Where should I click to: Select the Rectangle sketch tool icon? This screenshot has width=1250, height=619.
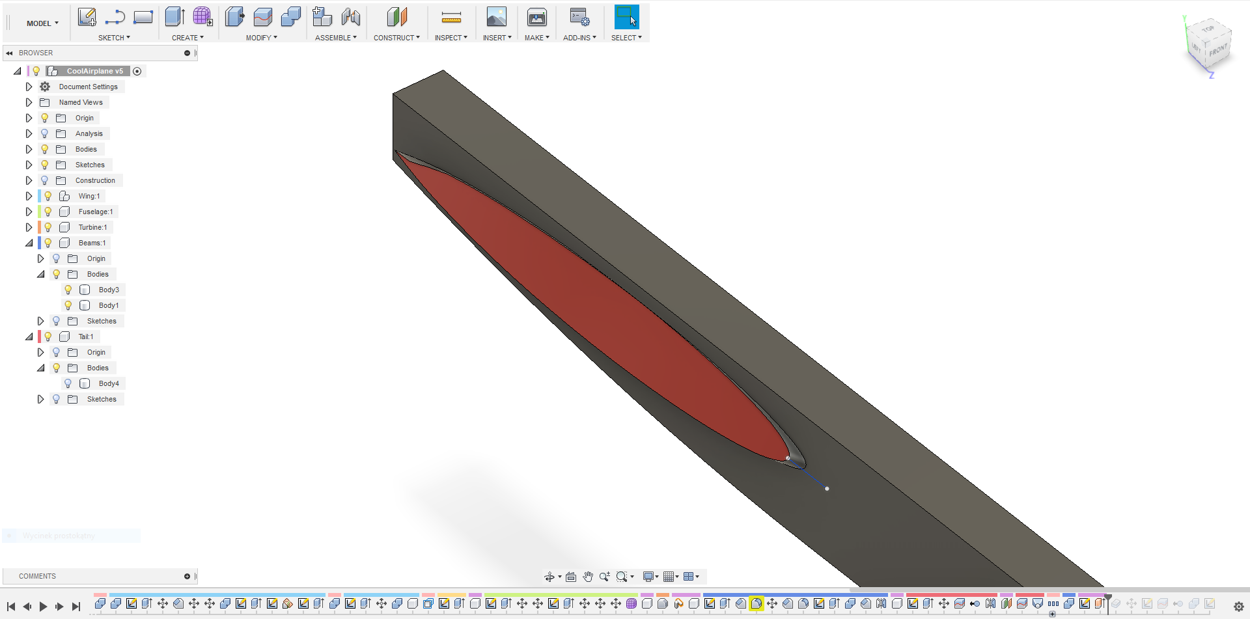tap(143, 17)
